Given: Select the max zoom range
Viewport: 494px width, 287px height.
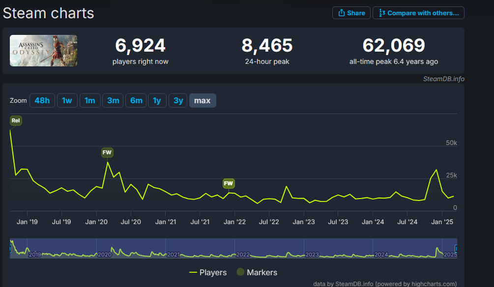Looking at the screenshot, I should coord(202,101).
